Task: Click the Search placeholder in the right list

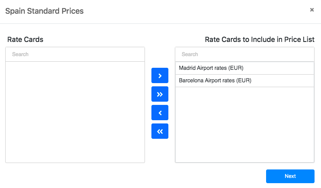Action: 190,54
